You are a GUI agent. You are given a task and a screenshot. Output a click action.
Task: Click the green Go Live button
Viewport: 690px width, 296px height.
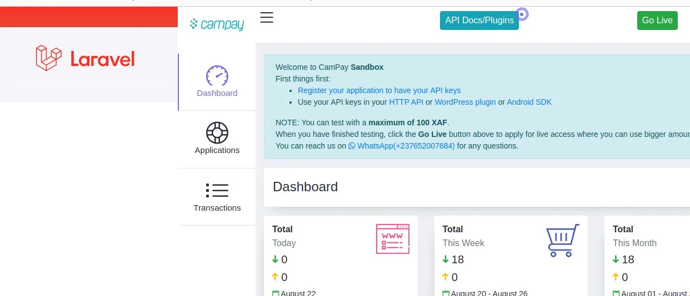657,21
